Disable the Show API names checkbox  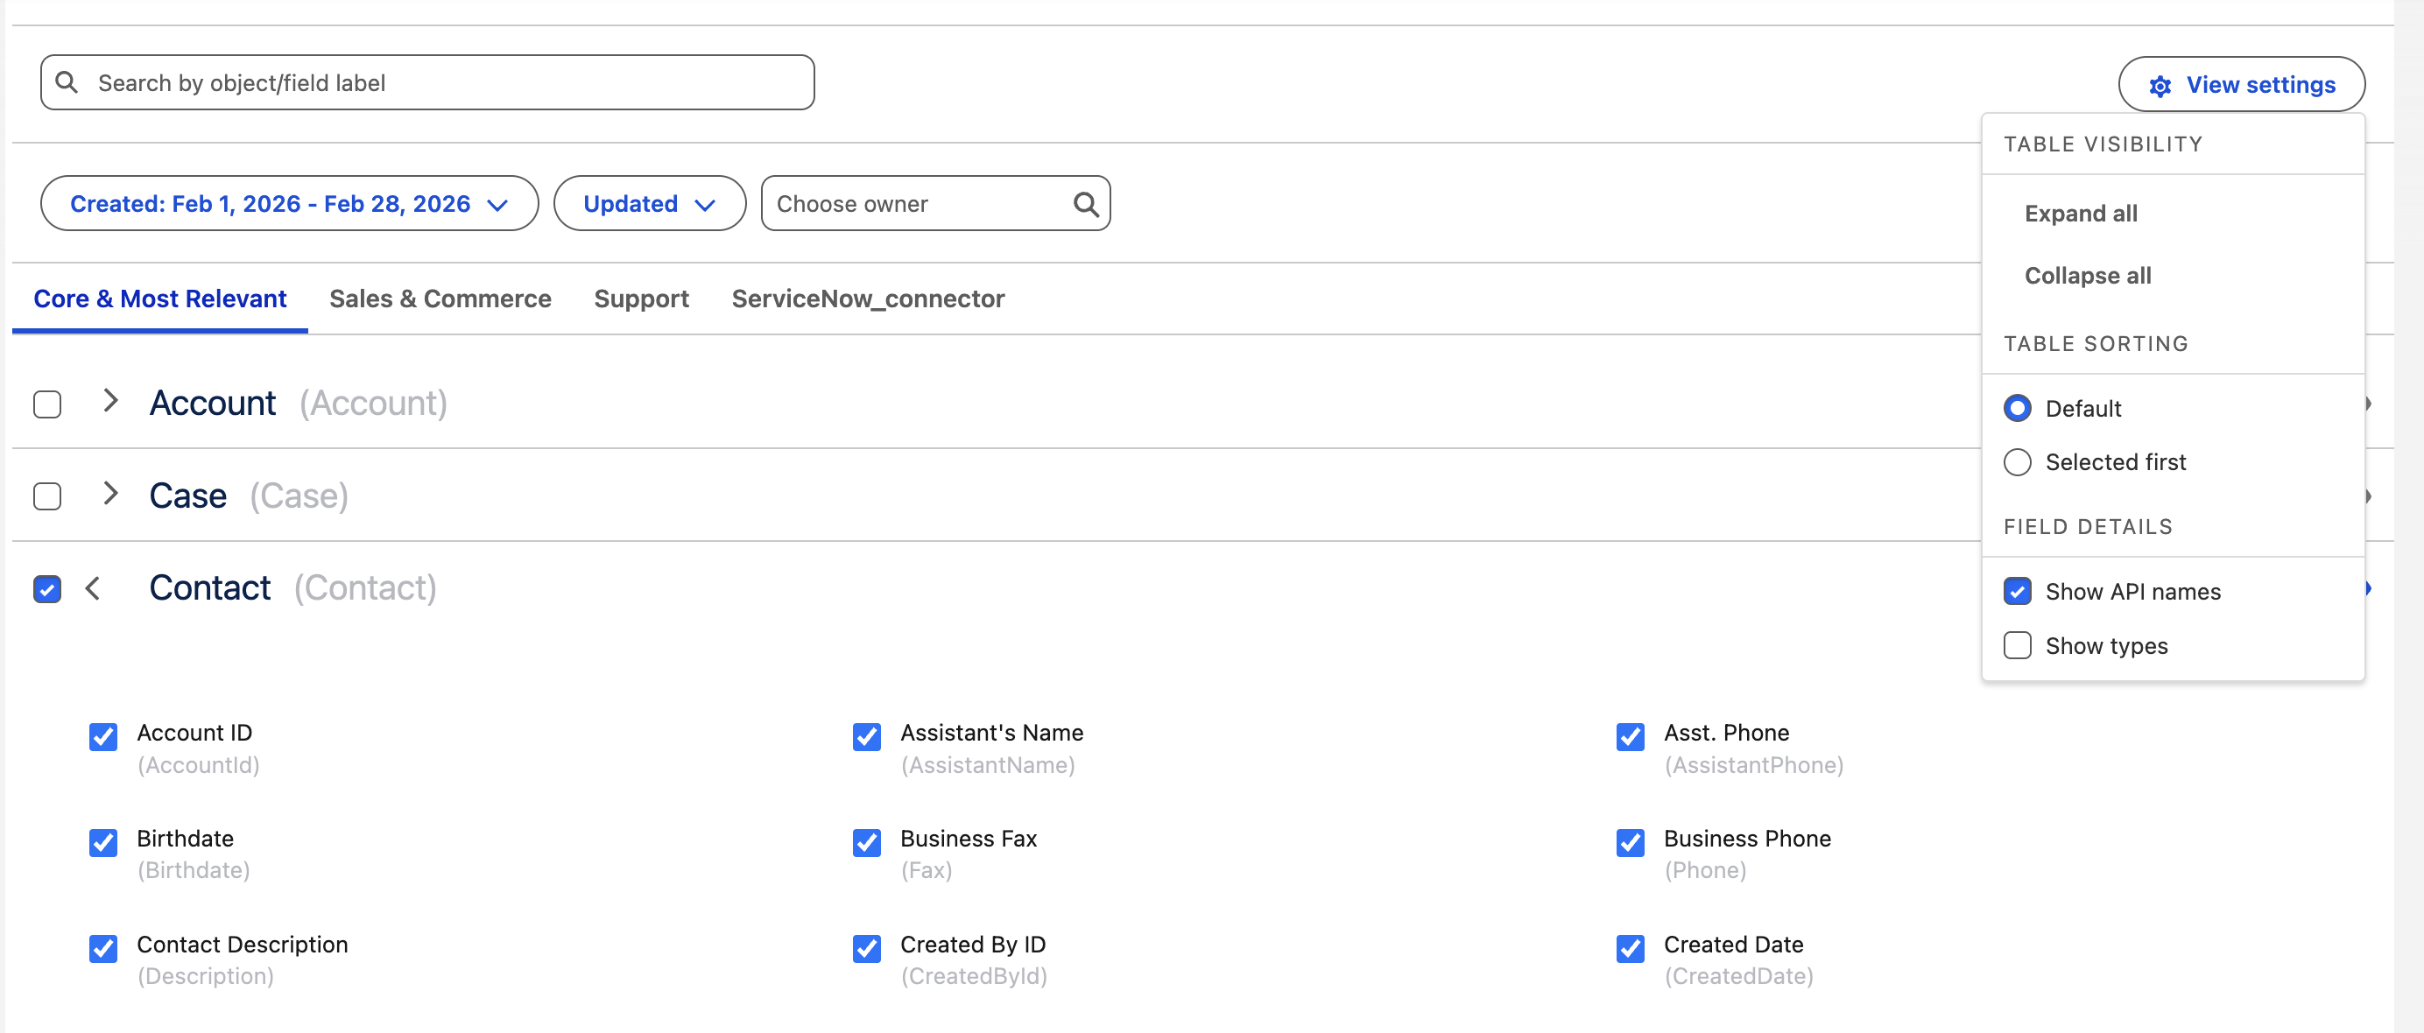[2017, 592]
